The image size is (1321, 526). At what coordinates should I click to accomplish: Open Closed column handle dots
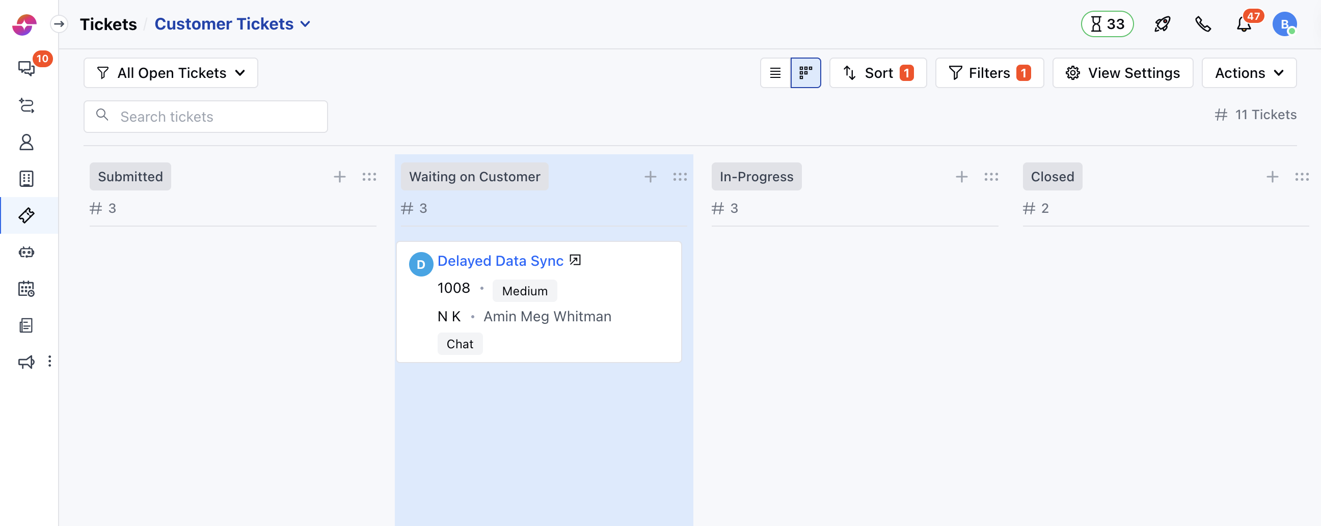1302,177
